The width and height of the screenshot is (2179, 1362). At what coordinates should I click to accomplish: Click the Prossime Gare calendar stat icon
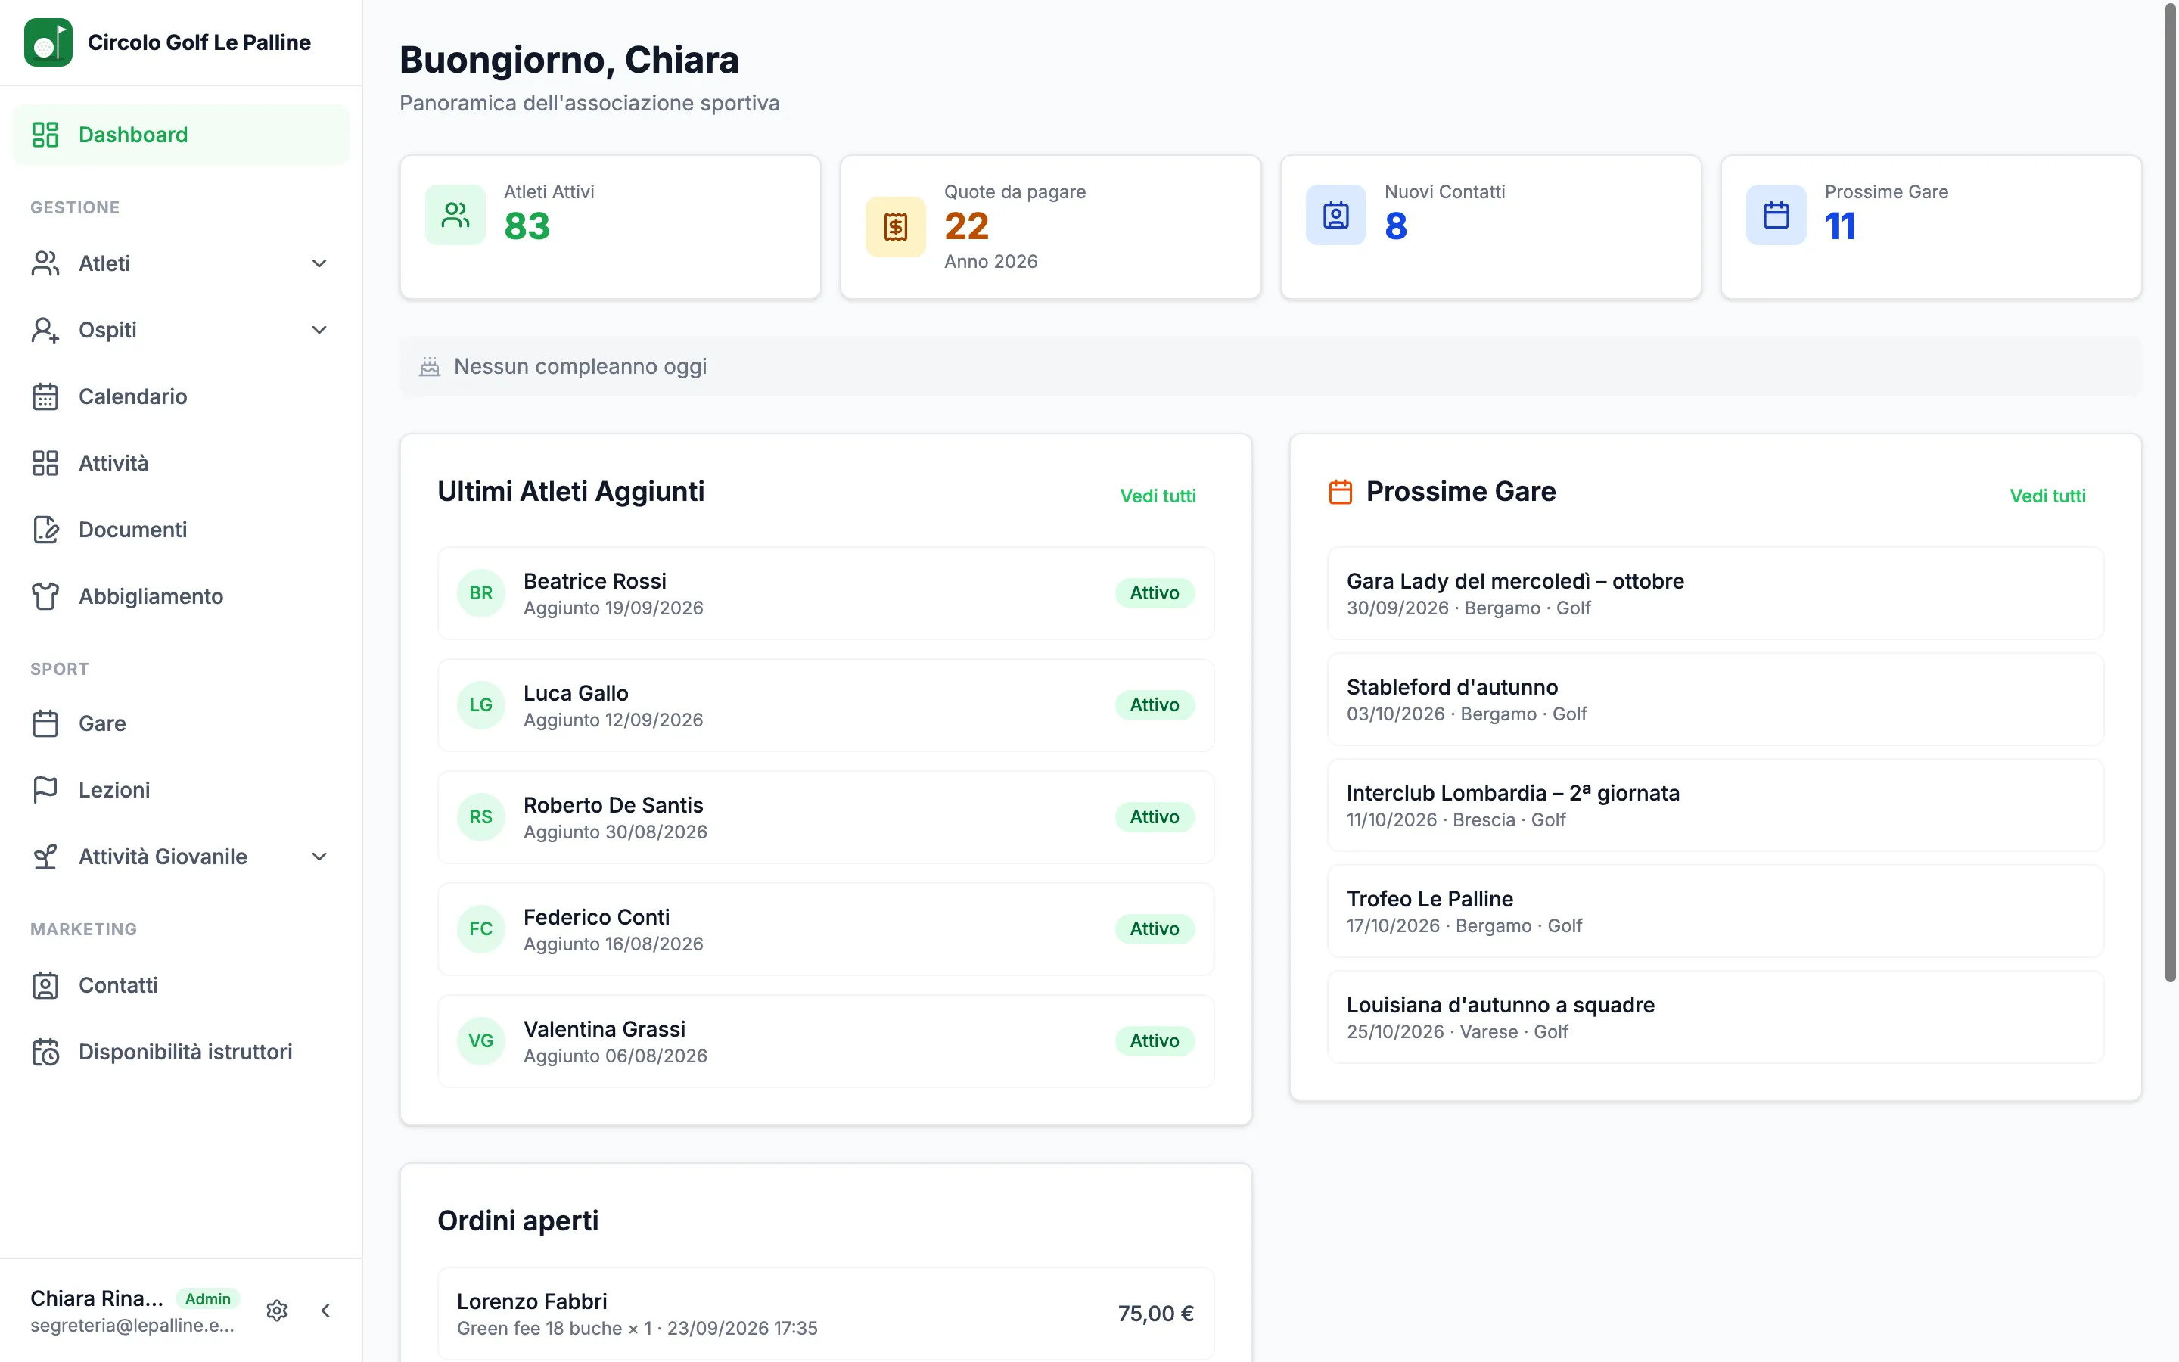coord(1776,214)
